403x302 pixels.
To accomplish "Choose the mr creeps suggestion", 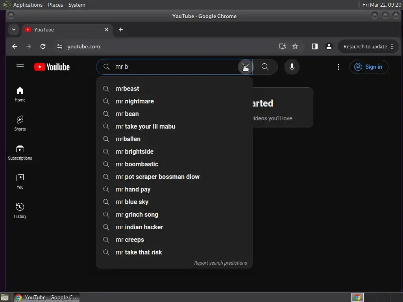I will 174,239.
